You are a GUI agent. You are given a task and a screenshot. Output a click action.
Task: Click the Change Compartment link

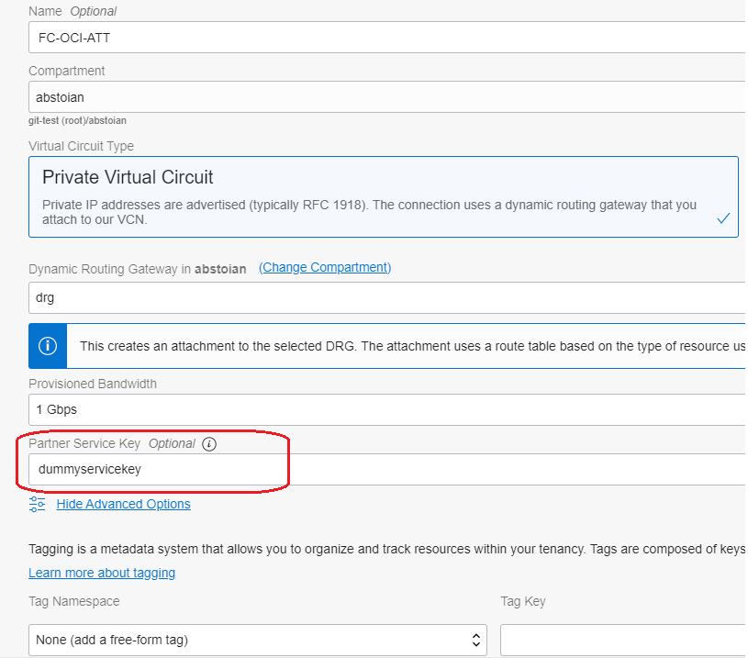[x=325, y=268]
